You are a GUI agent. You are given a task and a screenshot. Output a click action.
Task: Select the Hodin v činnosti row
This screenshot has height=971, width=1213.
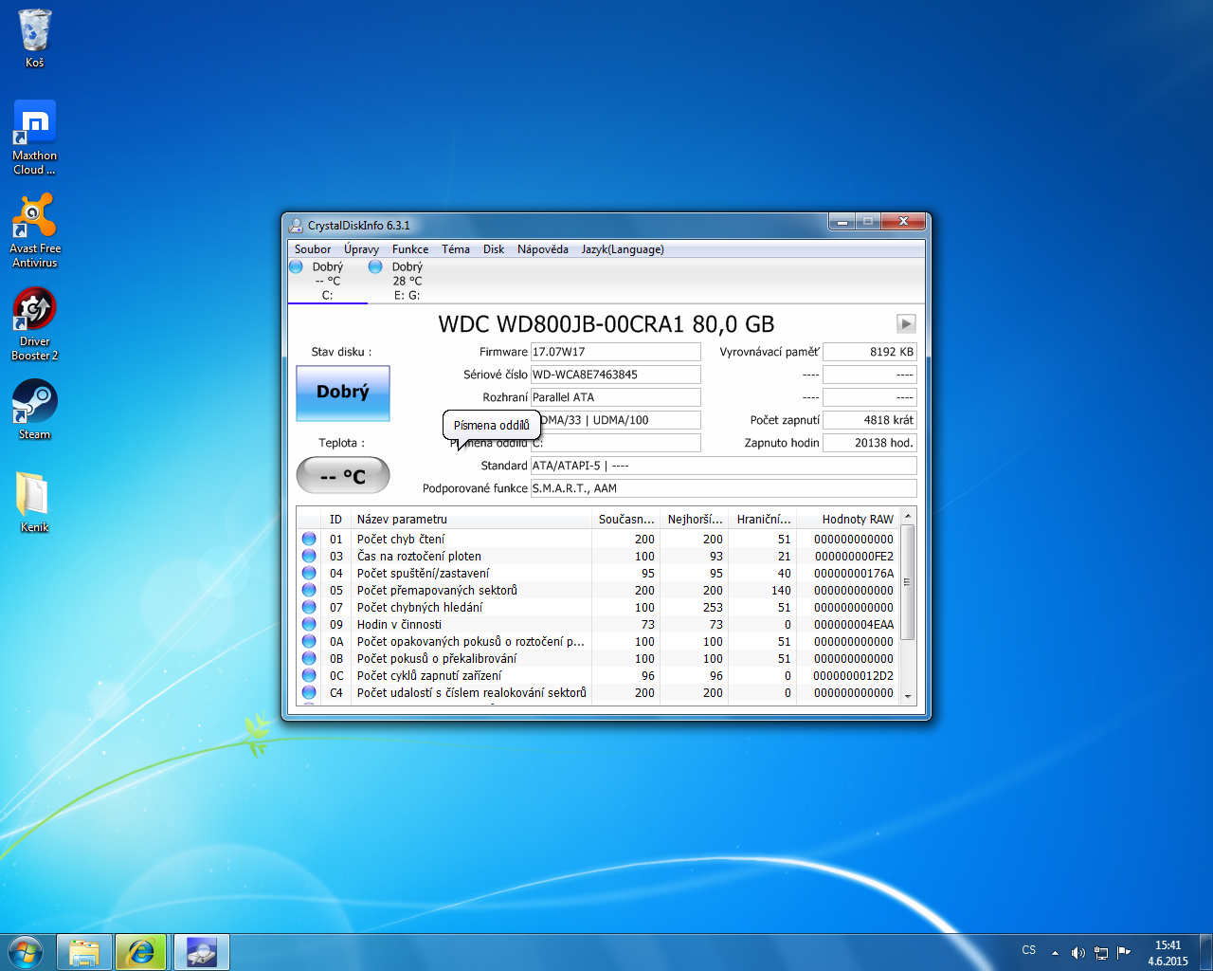(598, 624)
